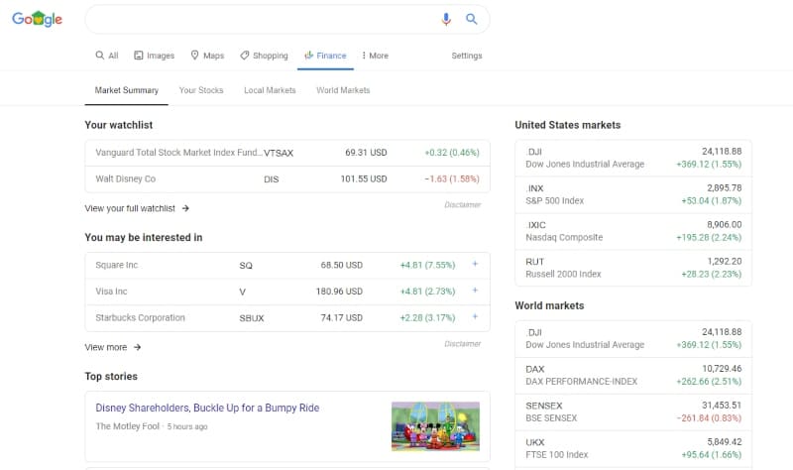
Task: Add Starbucks Corporation using the plus icon
Action: pyautogui.click(x=475, y=318)
